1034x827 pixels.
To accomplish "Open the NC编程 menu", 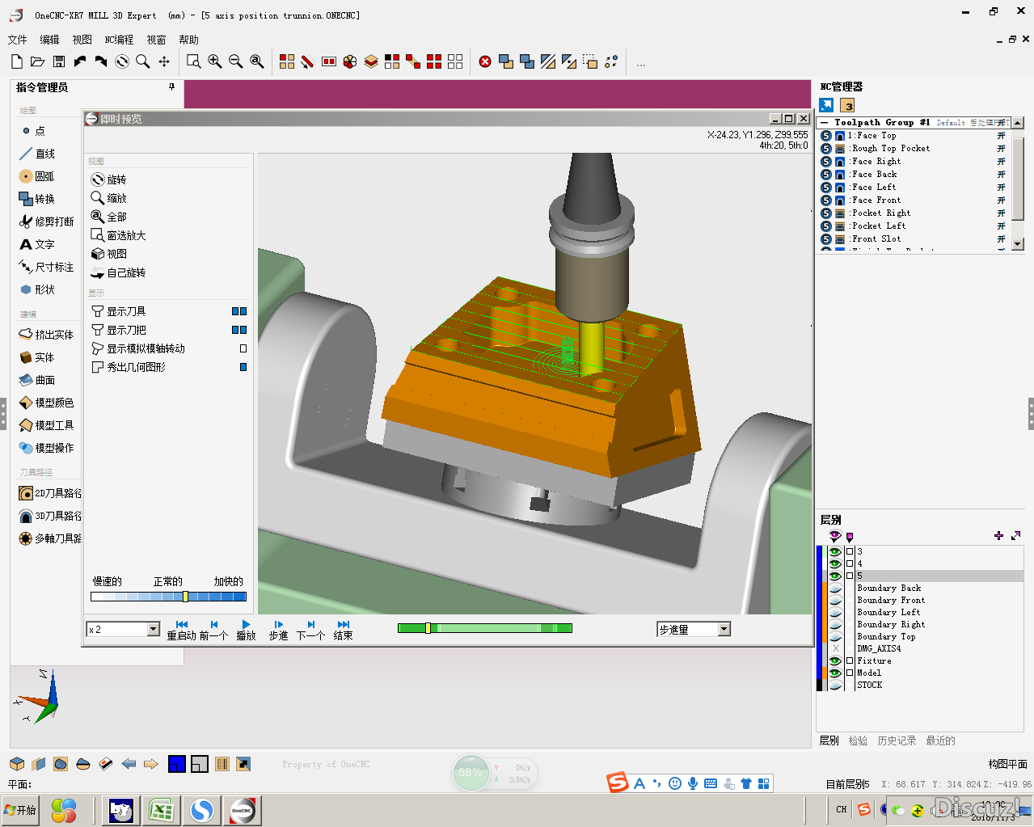I will [x=119, y=40].
